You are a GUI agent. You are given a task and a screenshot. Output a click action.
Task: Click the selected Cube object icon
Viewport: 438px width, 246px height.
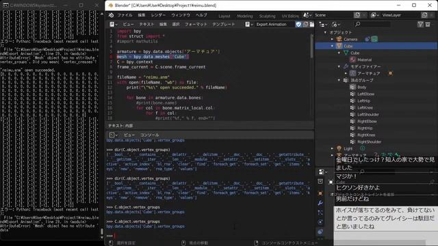coord(339,46)
